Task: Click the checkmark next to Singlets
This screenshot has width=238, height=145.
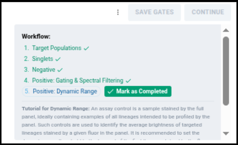Action: pyautogui.click(x=58, y=59)
